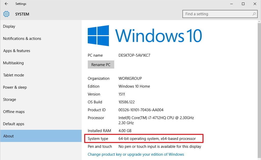Viewport: 261px width, 160px height.
Task: Click Installed RAM value 4.00 GB
Action: tap(125, 131)
